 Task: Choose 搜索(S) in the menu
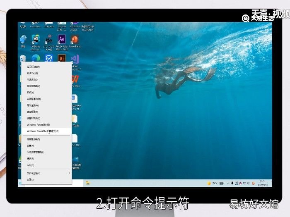[x=46, y=159]
